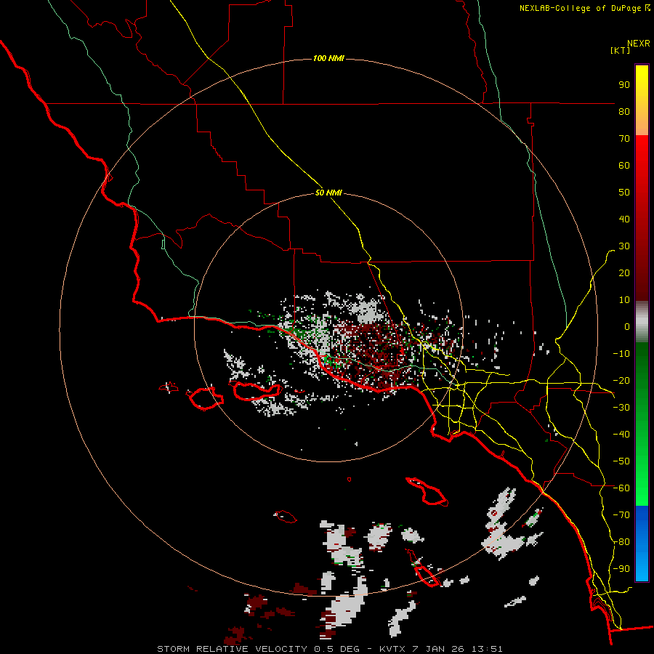Click the 20 value on the velocity scale
This screenshot has height=654, width=654.
point(624,272)
